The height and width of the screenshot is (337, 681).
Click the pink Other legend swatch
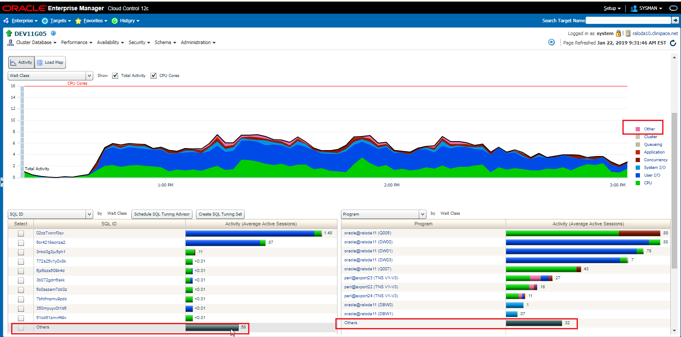coord(638,129)
